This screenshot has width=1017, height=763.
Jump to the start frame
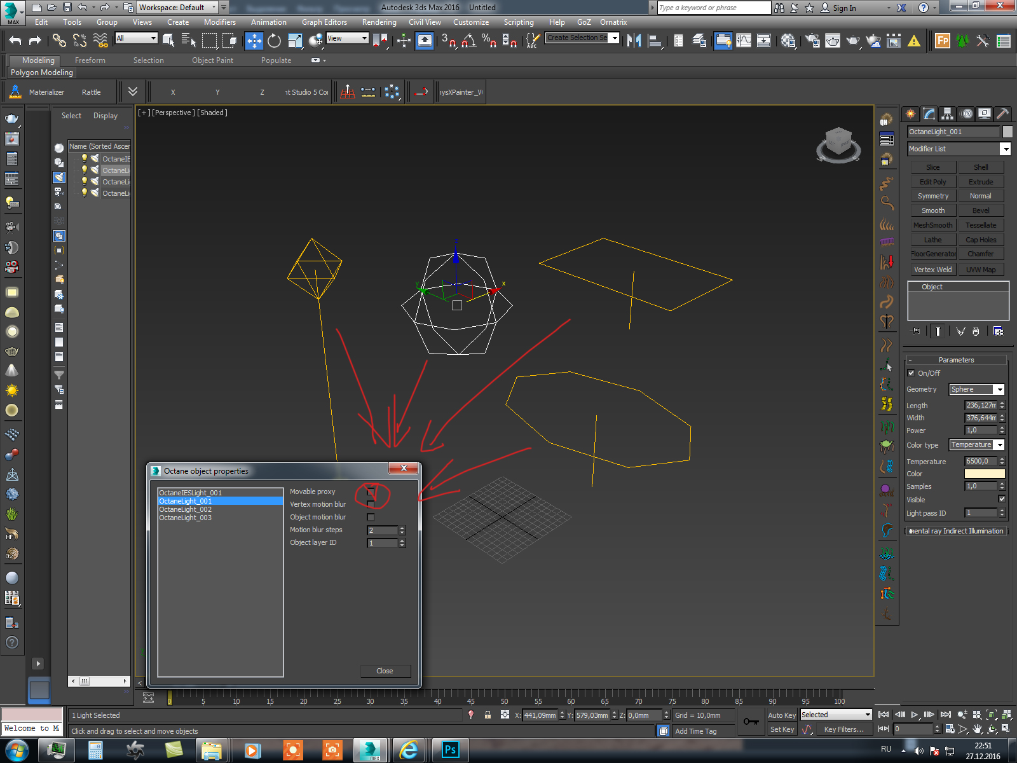[884, 715]
